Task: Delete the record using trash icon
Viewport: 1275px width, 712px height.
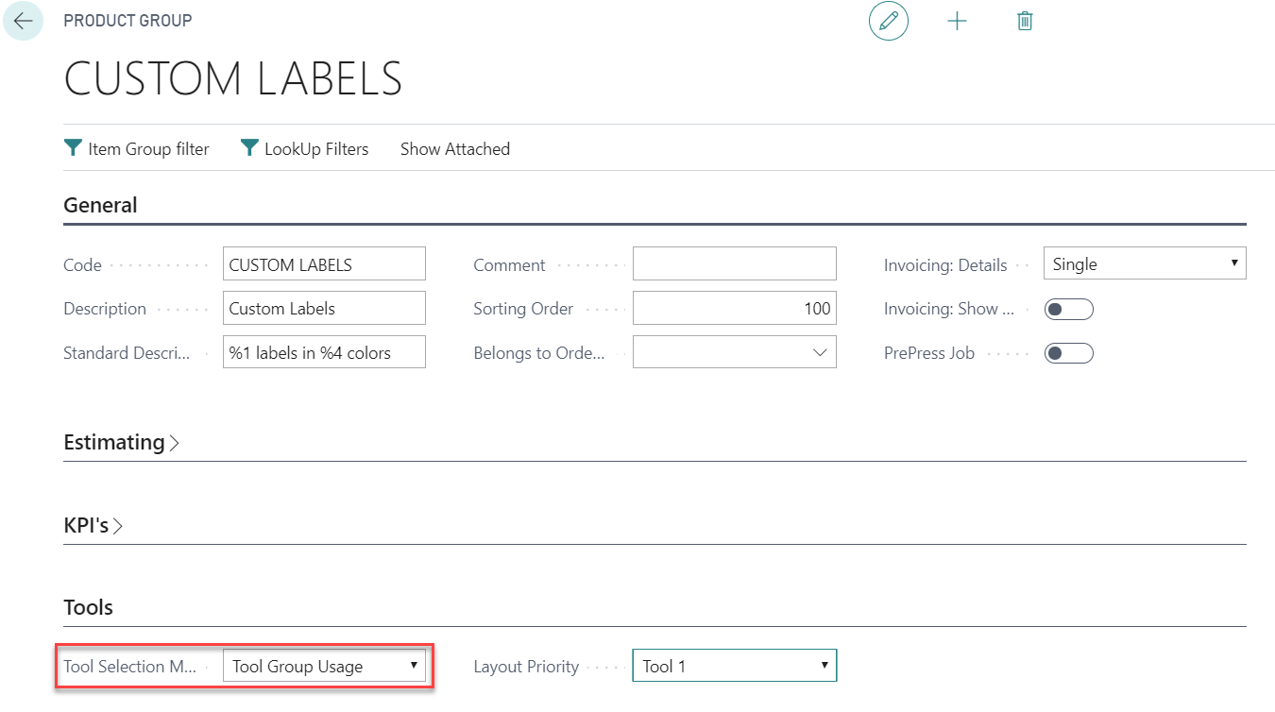Action: [1025, 21]
